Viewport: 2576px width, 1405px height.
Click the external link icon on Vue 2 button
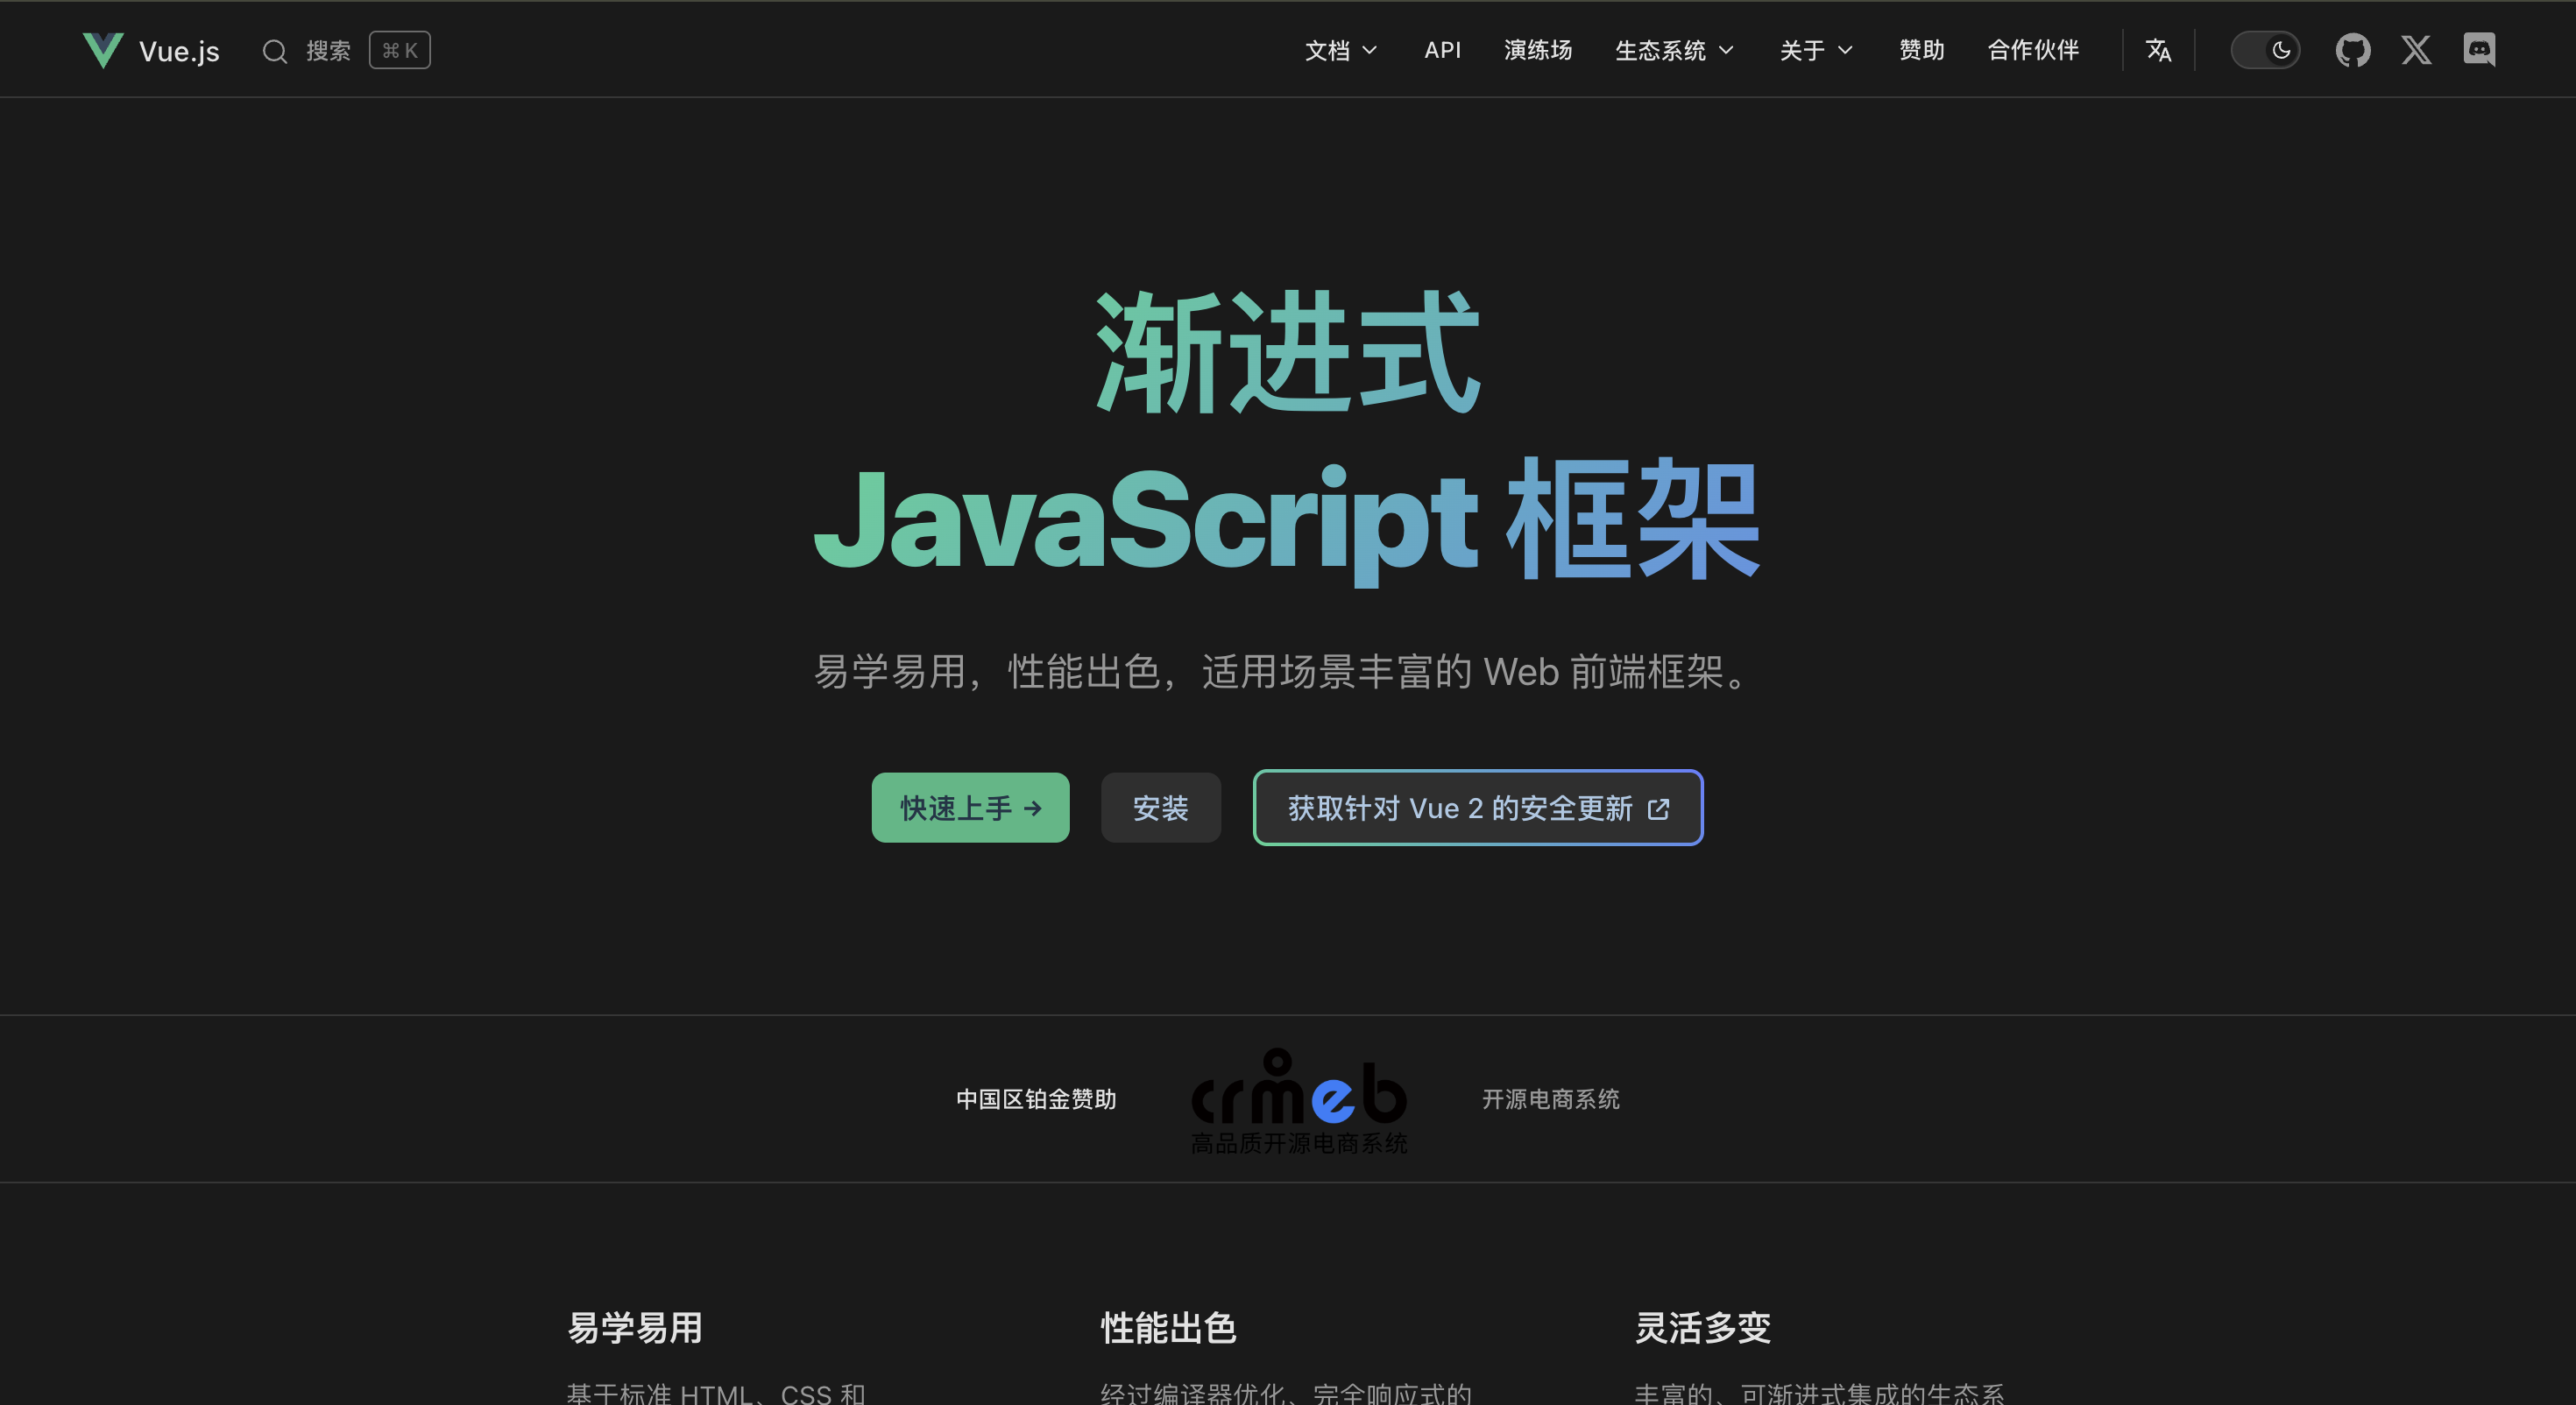point(1658,809)
